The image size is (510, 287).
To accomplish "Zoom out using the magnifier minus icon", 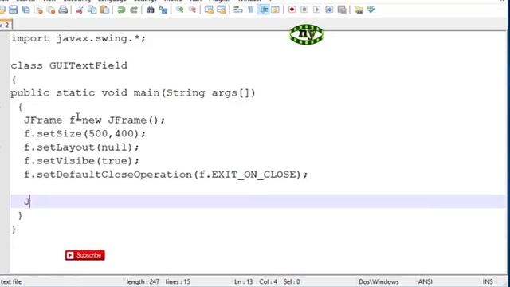I will pyautogui.click(x=192, y=10).
